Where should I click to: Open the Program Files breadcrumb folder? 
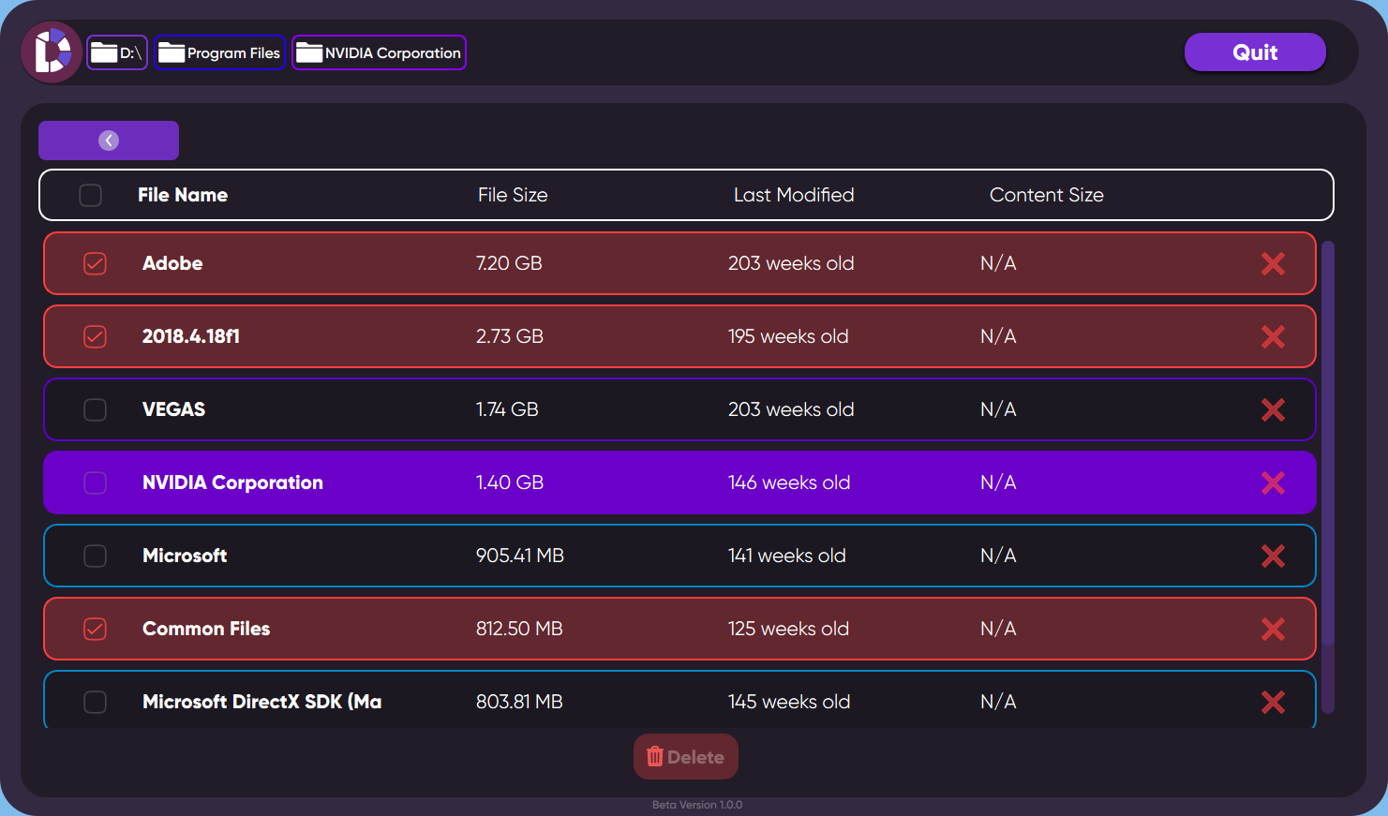(x=219, y=52)
